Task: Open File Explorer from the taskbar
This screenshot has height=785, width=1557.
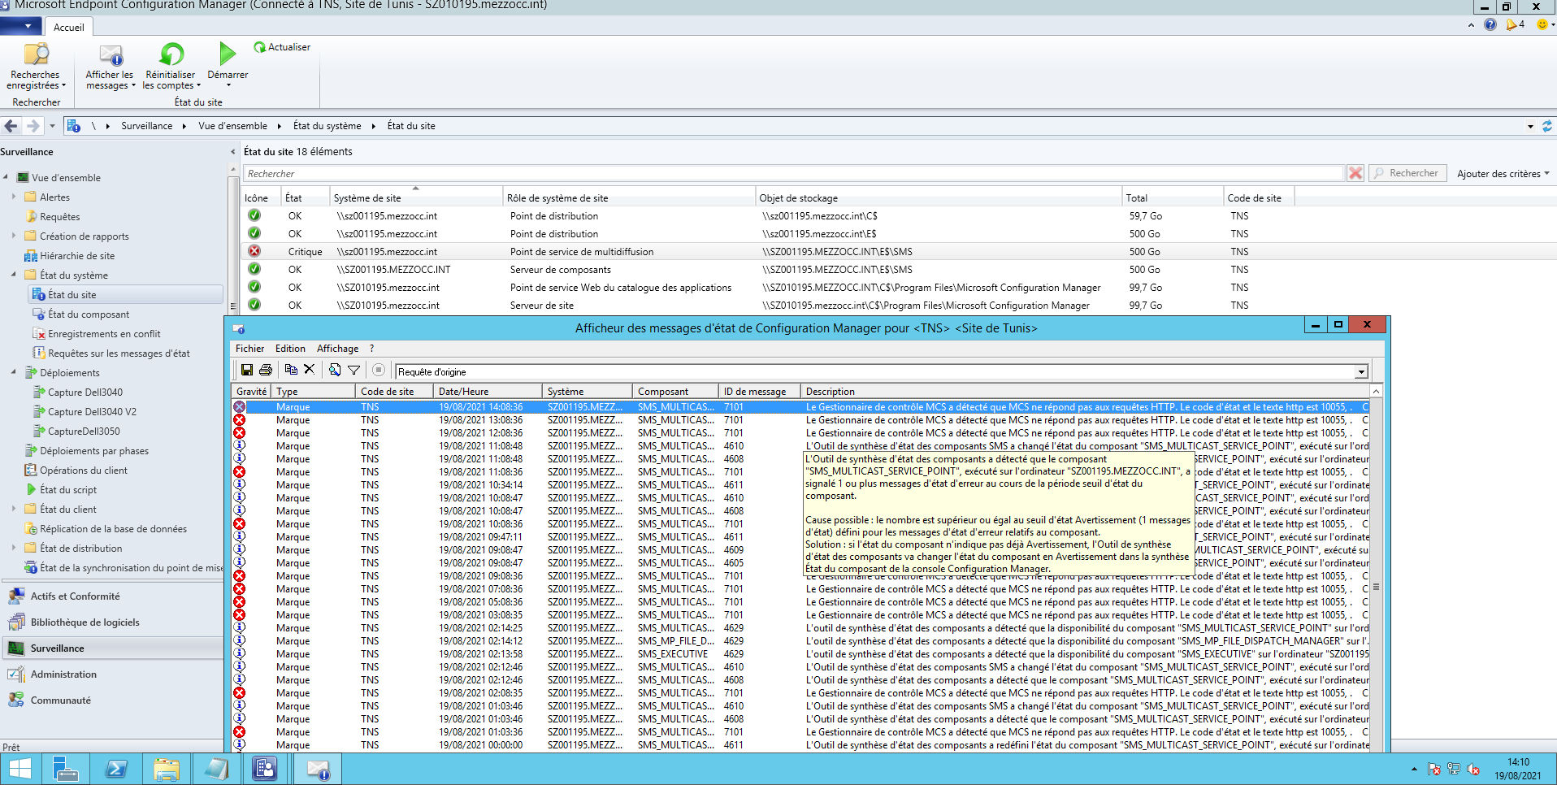Action: [166, 769]
